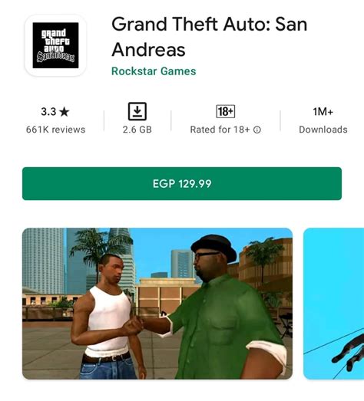Click the 18+ age rating badge

(x=226, y=111)
